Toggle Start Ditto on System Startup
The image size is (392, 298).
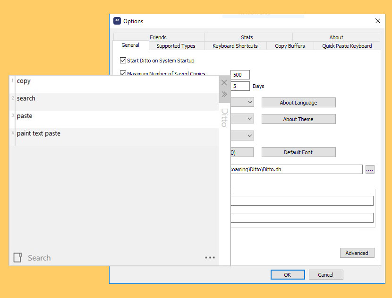[123, 61]
